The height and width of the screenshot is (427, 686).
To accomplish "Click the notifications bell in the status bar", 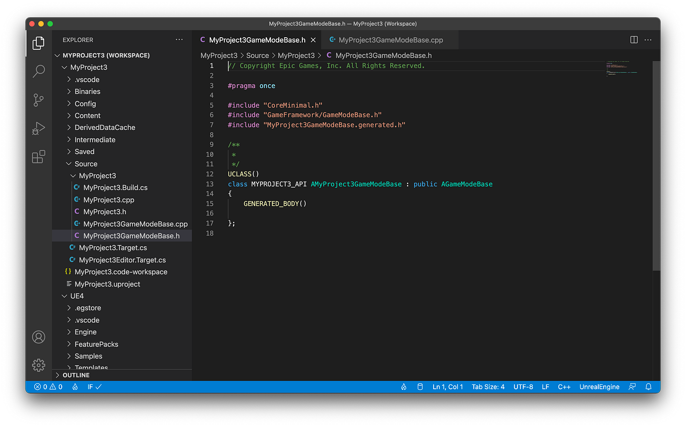I will [648, 386].
